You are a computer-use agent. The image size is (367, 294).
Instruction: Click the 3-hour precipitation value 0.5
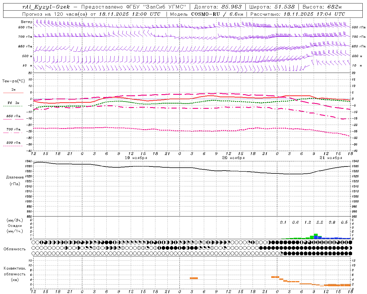344,223
